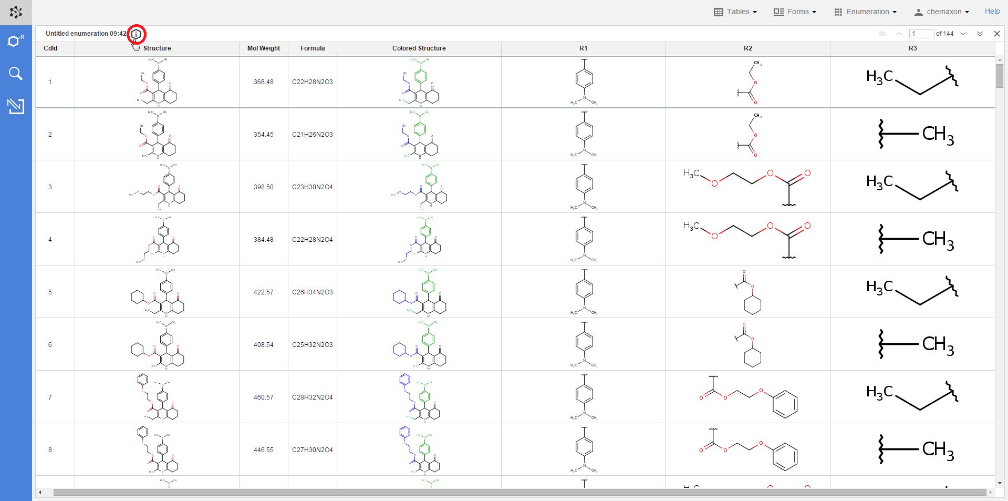Screen dimensions: 1008x501
Task: Go to next record arrow
Action: [x=963, y=34]
